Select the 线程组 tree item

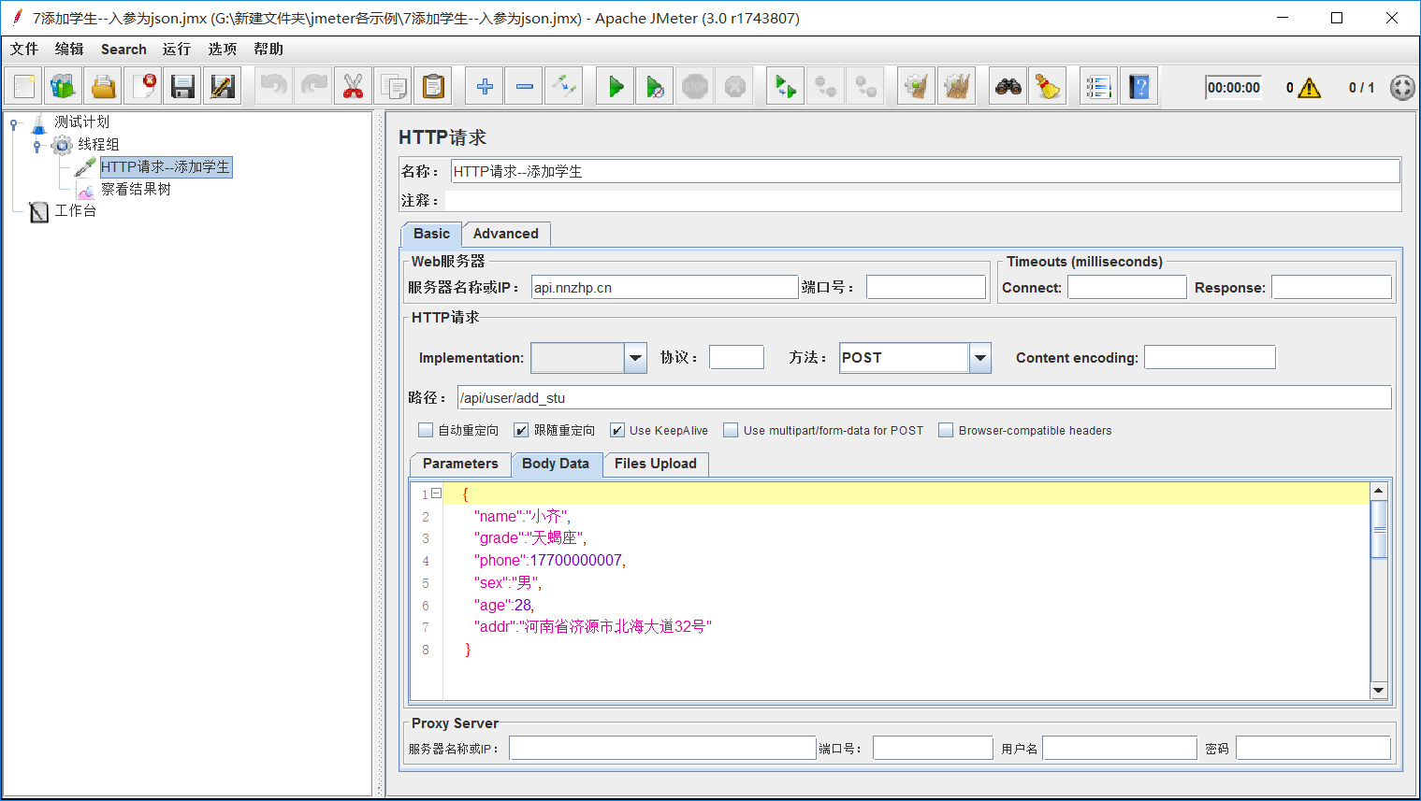(98, 144)
